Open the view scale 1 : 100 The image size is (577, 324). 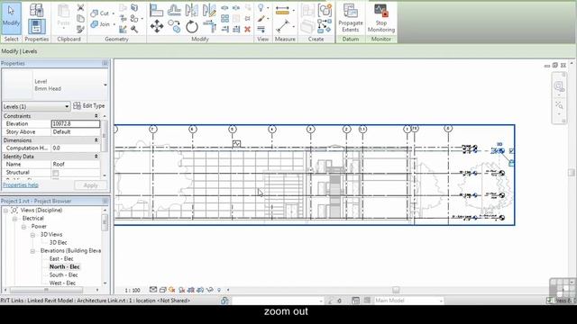tap(133, 290)
